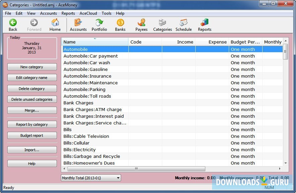The width and height of the screenshot is (296, 193).
Task: Open the Accounts toolbar icon
Action: (78, 23)
